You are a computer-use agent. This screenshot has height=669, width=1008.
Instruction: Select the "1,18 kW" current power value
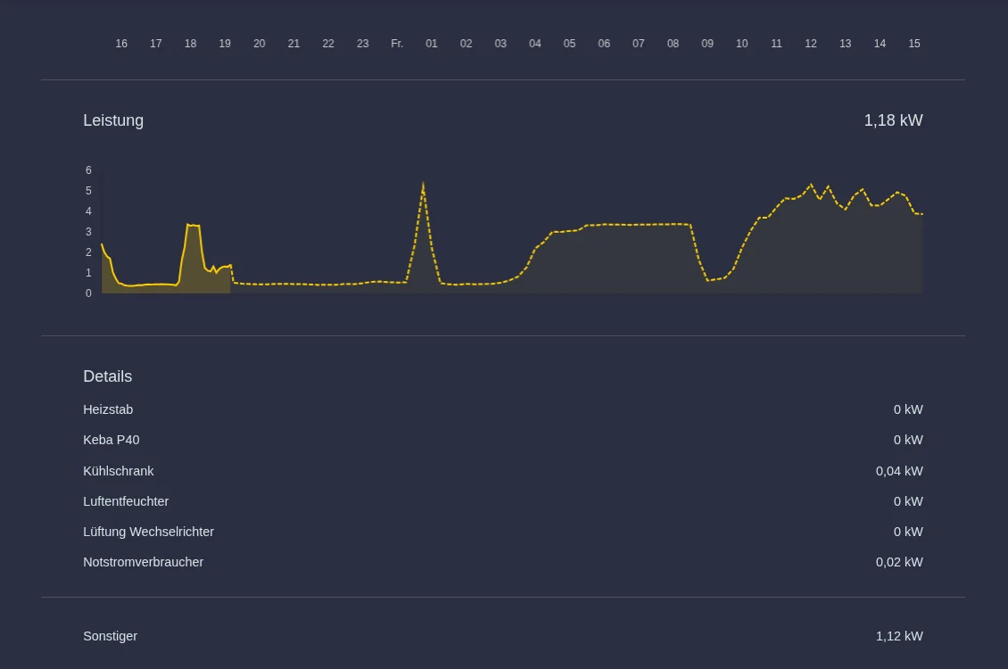(893, 120)
